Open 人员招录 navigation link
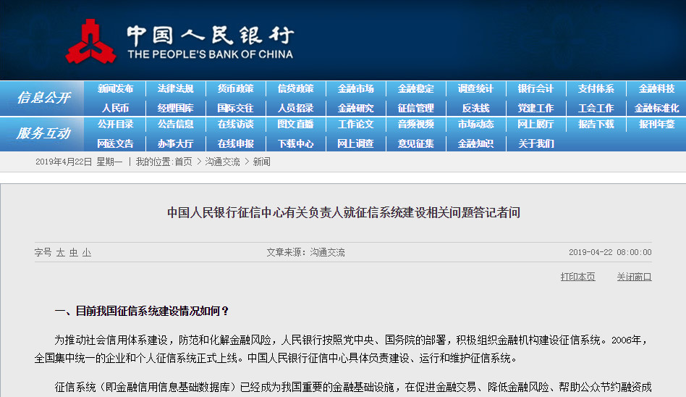 click(x=296, y=108)
